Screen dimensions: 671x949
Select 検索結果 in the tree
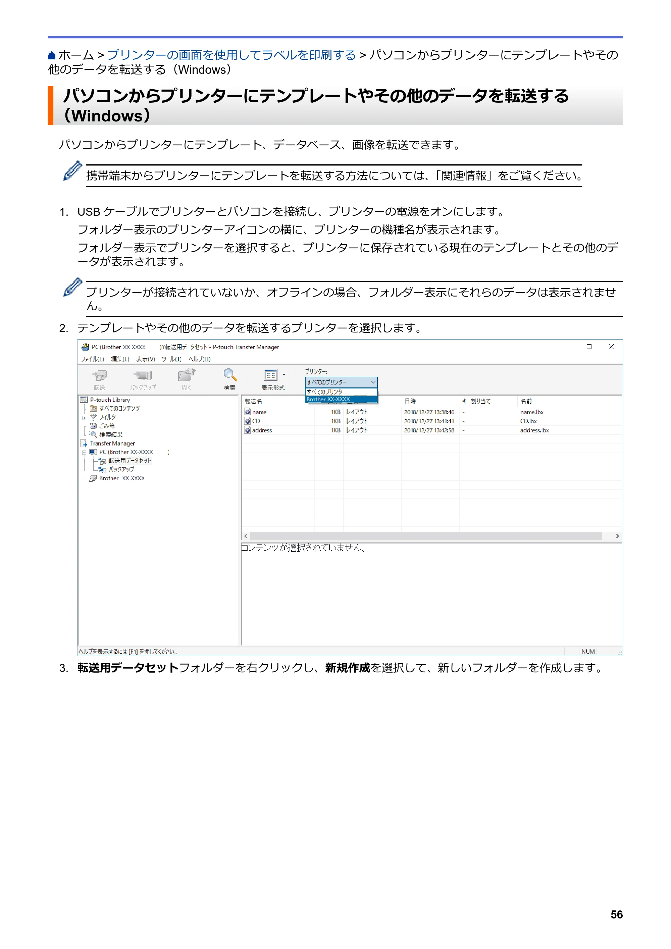pyautogui.click(x=111, y=434)
